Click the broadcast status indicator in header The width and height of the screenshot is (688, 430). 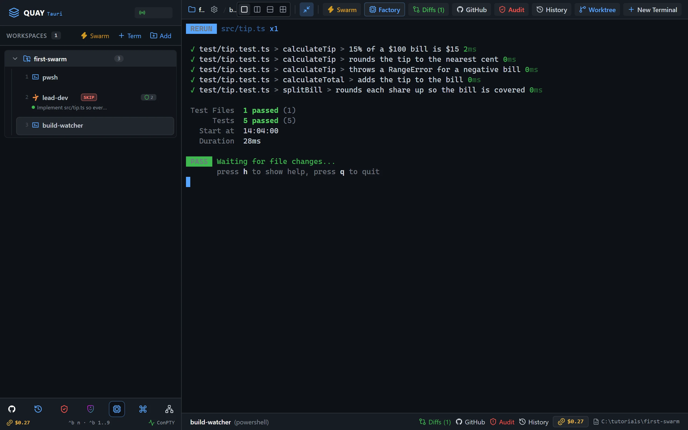click(x=153, y=13)
